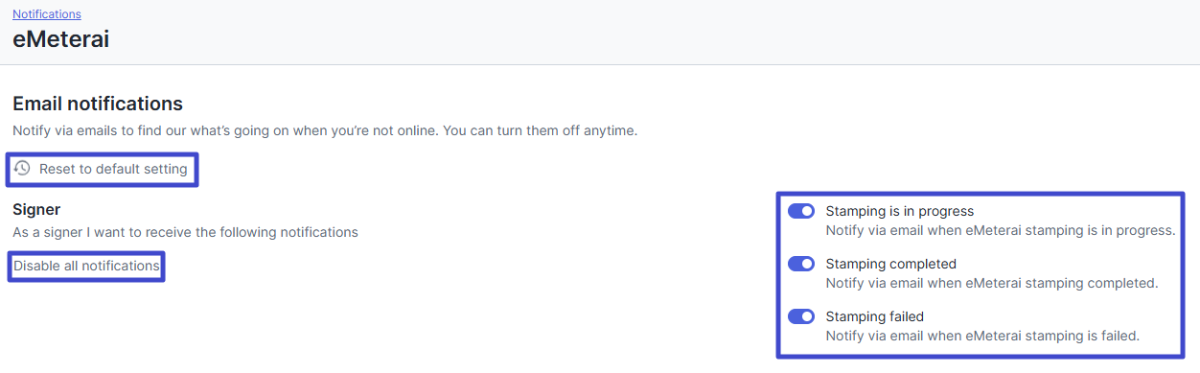Switch off the Stamping failed toggle
This screenshot has width=1200, height=373.
tap(801, 316)
